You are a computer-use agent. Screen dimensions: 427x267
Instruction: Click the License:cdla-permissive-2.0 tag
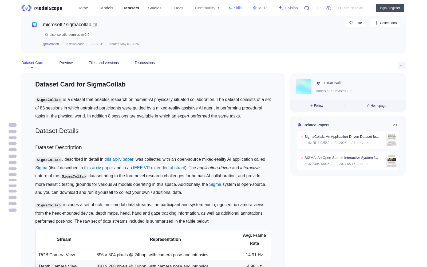[67, 35]
